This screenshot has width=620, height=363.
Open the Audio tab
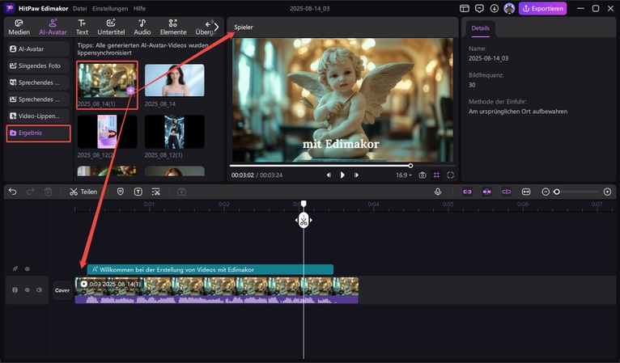pyautogui.click(x=142, y=27)
